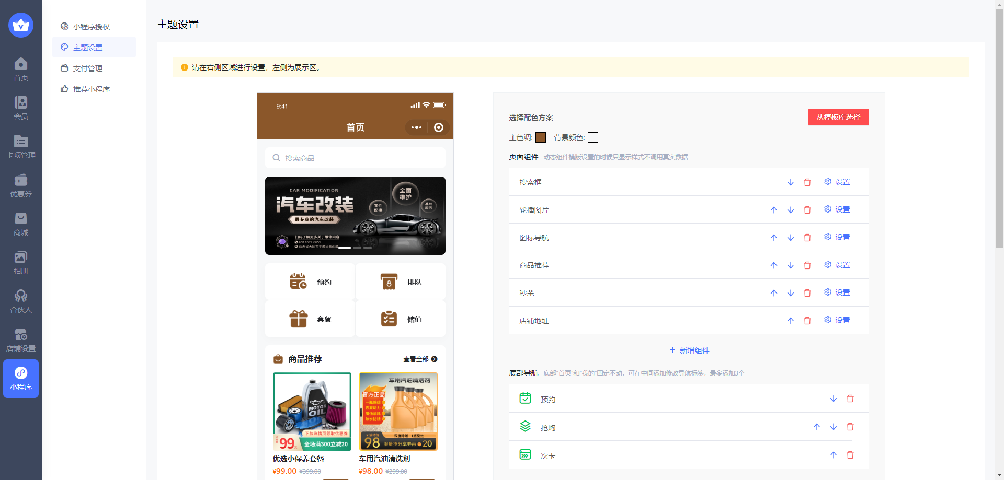Image resolution: width=1004 pixels, height=480 pixels.
Task: Delete the 秒杀 component
Action: click(x=807, y=293)
